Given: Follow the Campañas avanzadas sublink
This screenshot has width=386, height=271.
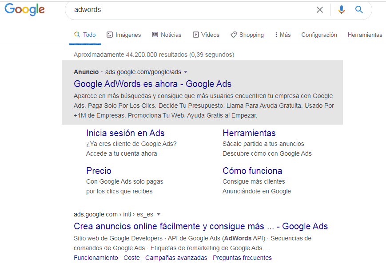Looking at the screenshot, I should coord(176,258).
